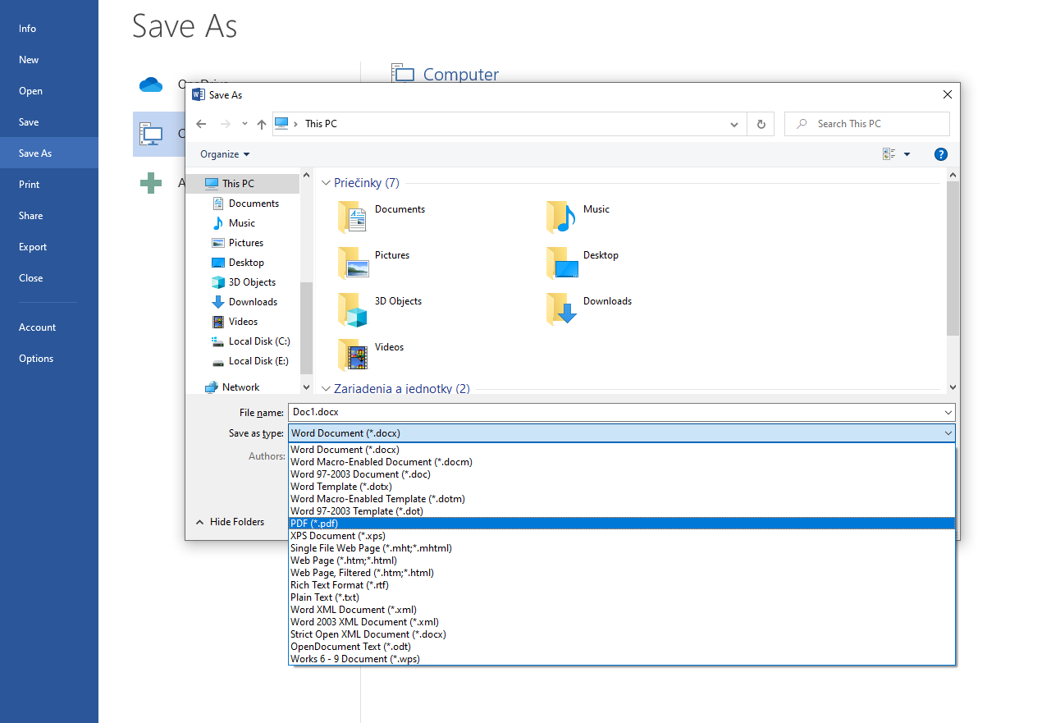
Task: Open Info in backstage sidebar
Action: (49, 29)
